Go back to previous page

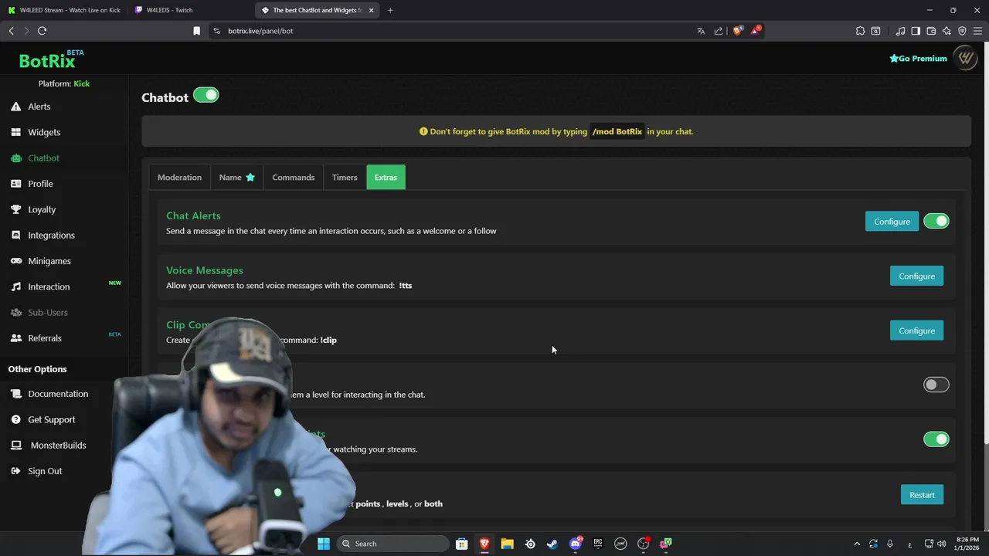pos(11,31)
